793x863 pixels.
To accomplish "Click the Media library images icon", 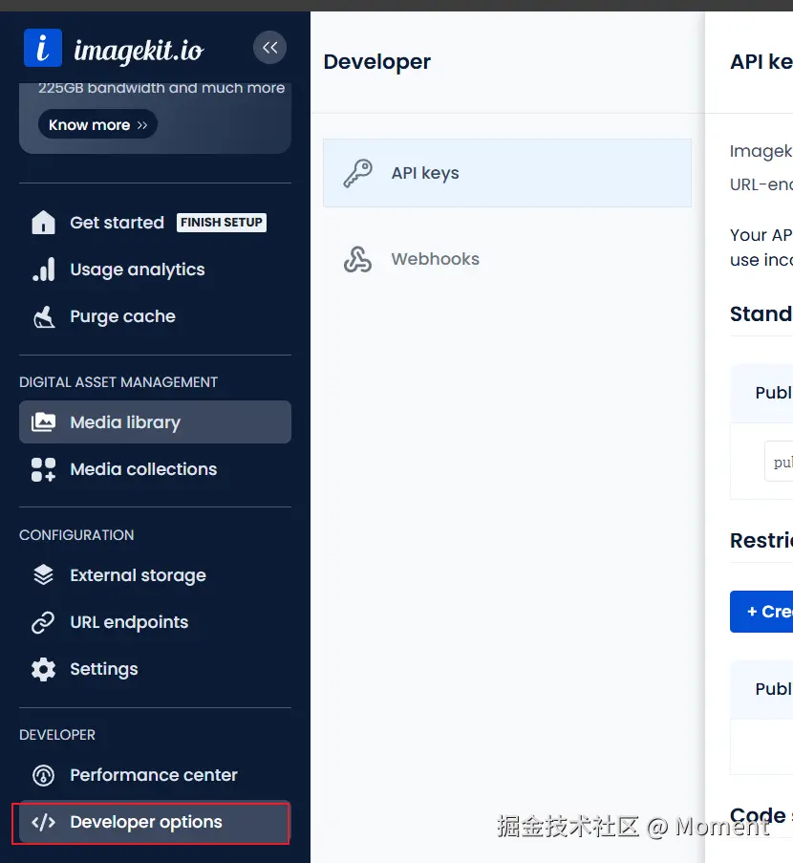I will tap(44, 422).
